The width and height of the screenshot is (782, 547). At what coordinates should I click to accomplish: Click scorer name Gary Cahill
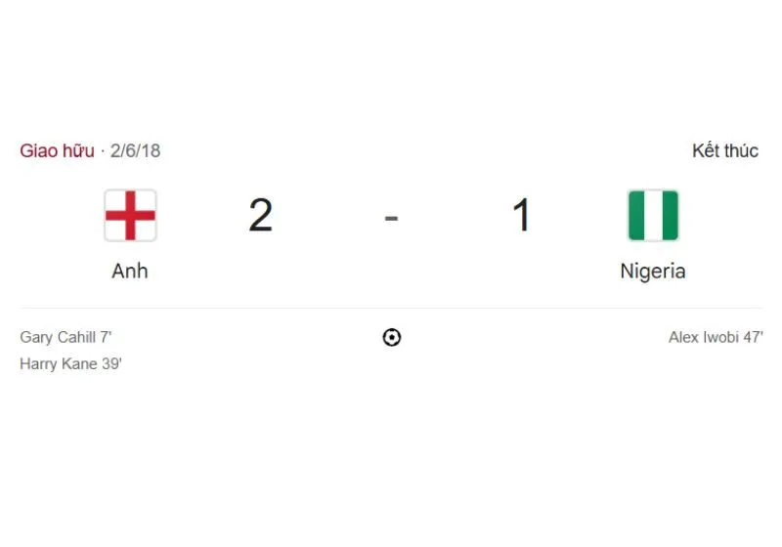[x=58, y=337]
